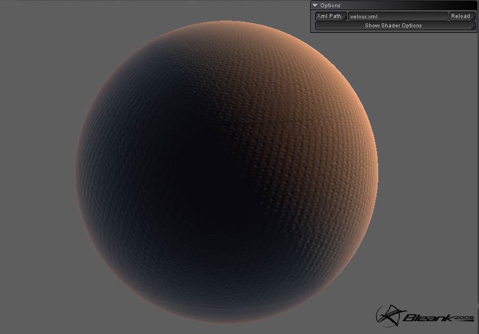Click the rendered velour sphere preview

pyautogui.click(x=227, y=172)
